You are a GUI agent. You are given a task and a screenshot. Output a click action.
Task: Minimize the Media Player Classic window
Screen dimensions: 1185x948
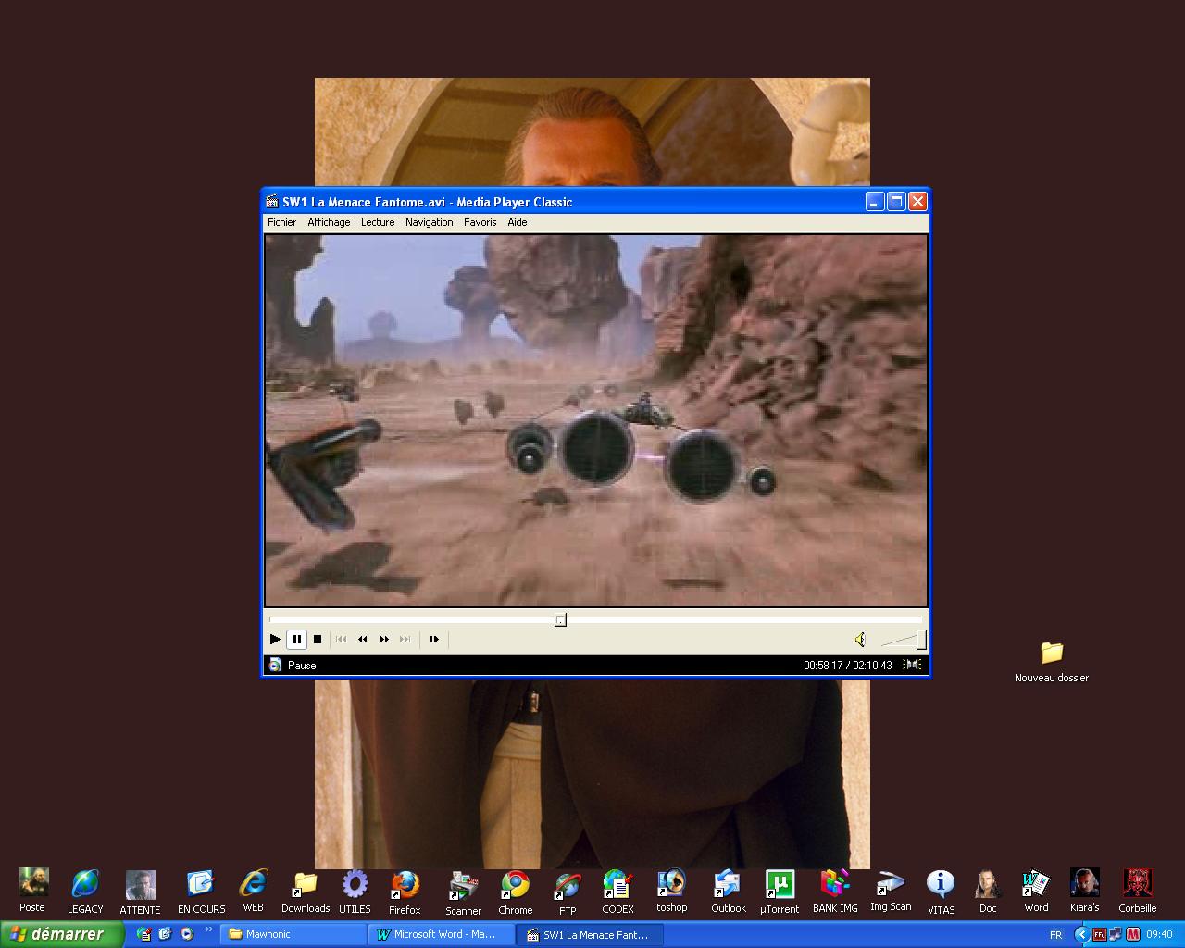(x=875, y=202)
